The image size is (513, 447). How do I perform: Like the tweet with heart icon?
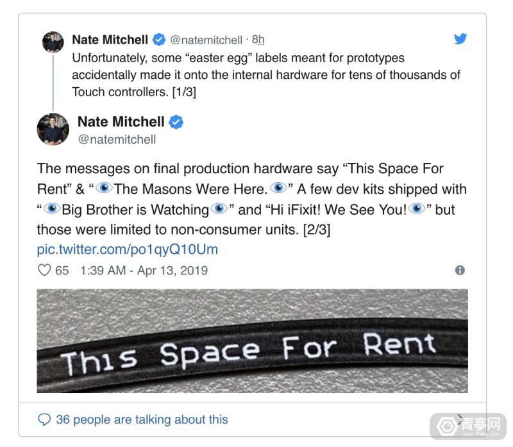coord(44,270)
